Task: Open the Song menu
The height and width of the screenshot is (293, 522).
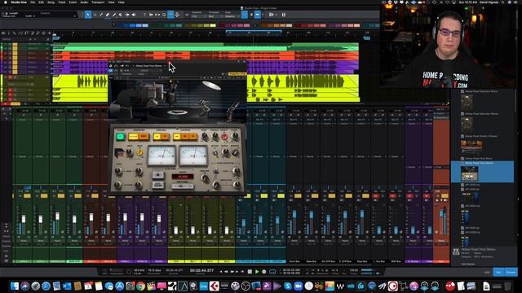Action: [51, 2]
